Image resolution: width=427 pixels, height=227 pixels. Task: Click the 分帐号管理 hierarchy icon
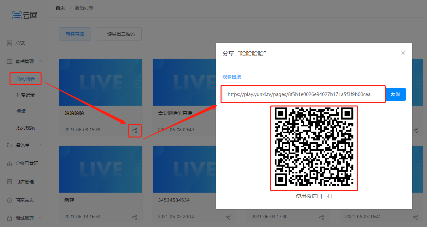[x=9, y=163]
